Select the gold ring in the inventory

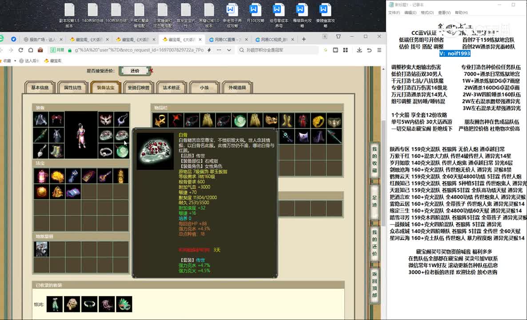click(318, 120)
